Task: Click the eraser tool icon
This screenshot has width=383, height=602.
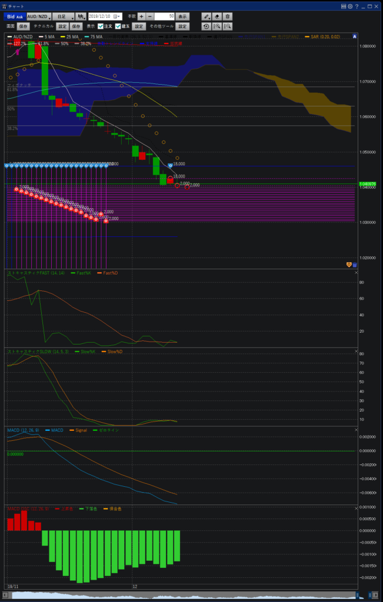Action: pyautogui.click(x=217, y=16)
